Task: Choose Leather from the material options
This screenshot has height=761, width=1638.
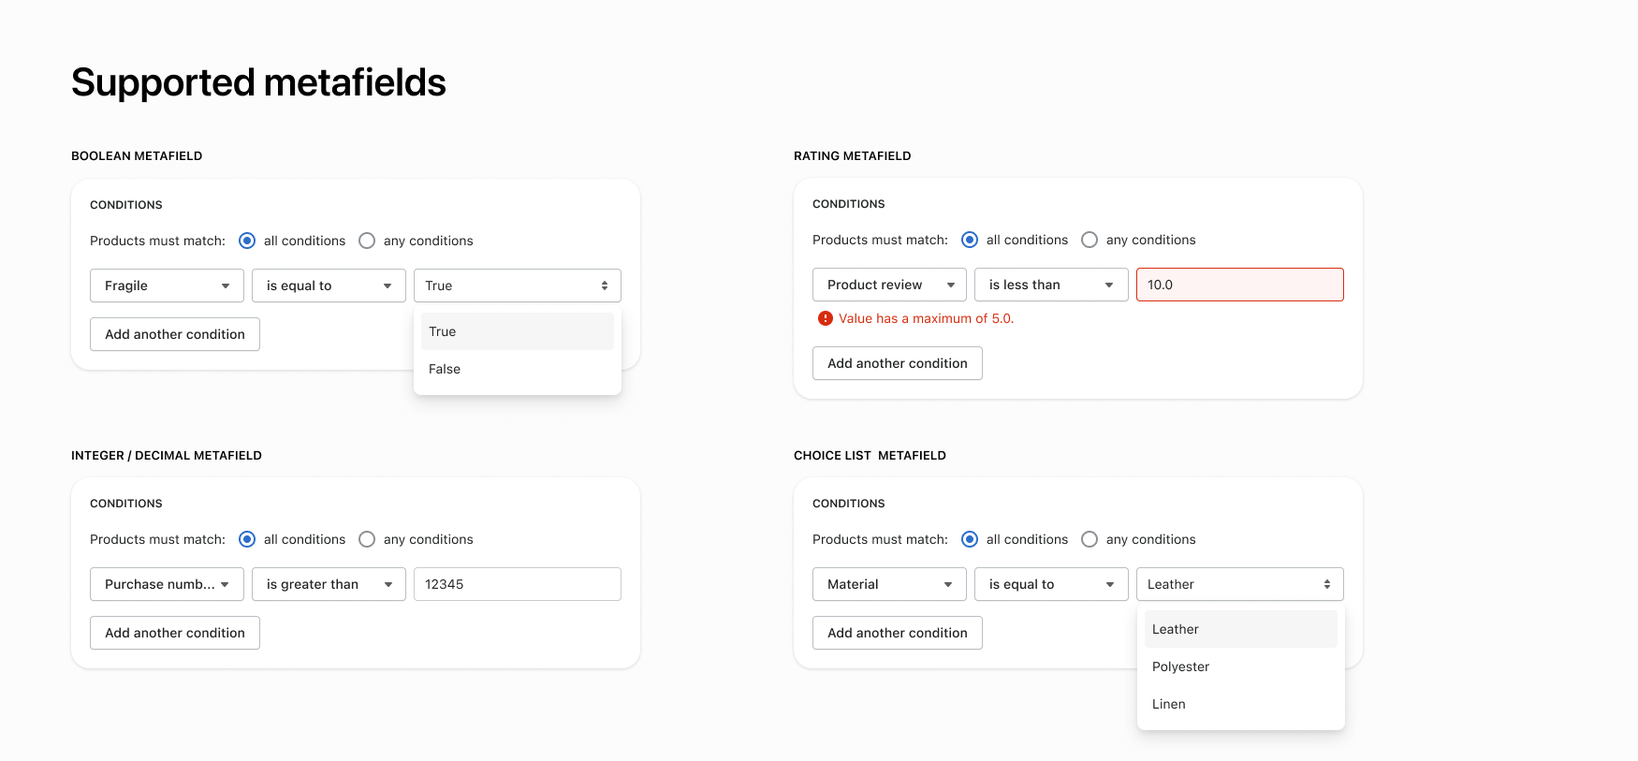Action: coord(1240,629)
